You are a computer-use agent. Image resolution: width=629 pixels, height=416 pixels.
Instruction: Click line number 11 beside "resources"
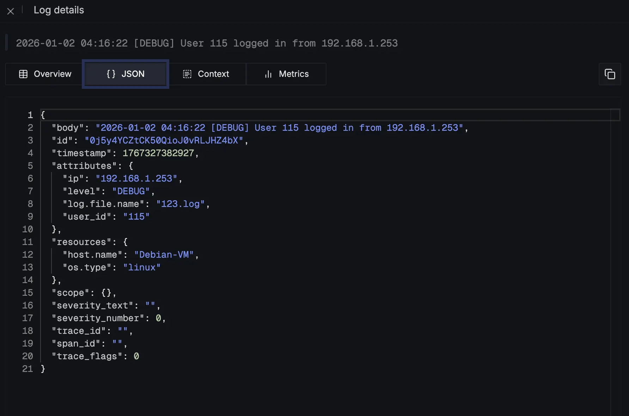[x=28, y=242]
